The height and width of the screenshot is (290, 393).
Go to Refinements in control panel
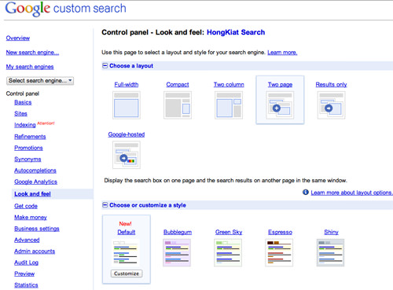point(30,137)
